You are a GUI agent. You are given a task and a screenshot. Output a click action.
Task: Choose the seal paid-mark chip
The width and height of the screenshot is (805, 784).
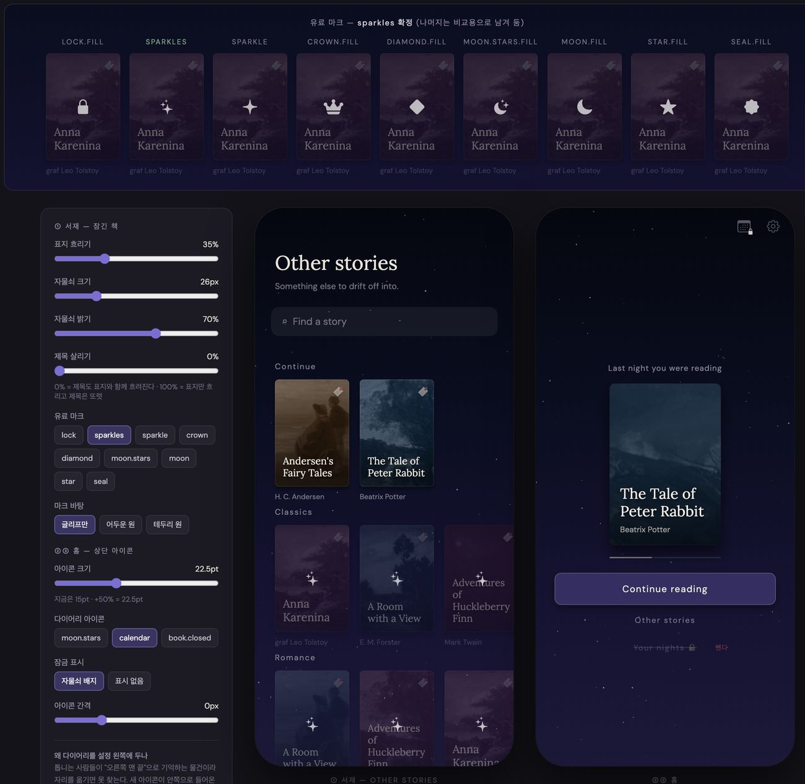tap(100, 481)
